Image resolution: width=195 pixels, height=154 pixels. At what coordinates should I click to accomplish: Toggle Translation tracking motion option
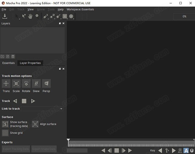(x=6, y=84)
